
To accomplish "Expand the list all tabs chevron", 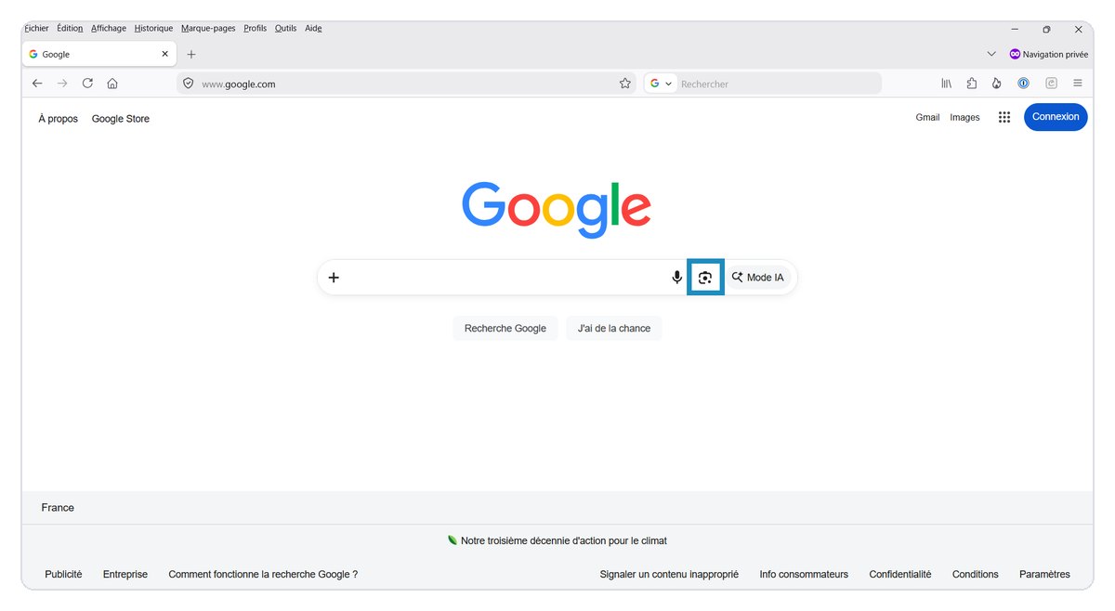I will [x=991, y=54].
